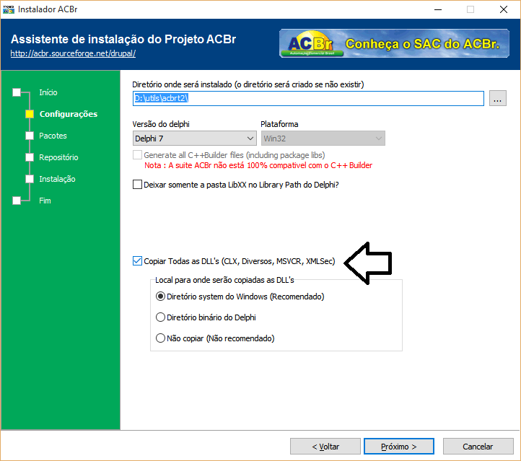The height and width of the screenshot is (461, 521).
Task: Minimize the Instalador ACBr window
Action: (438, 9)
